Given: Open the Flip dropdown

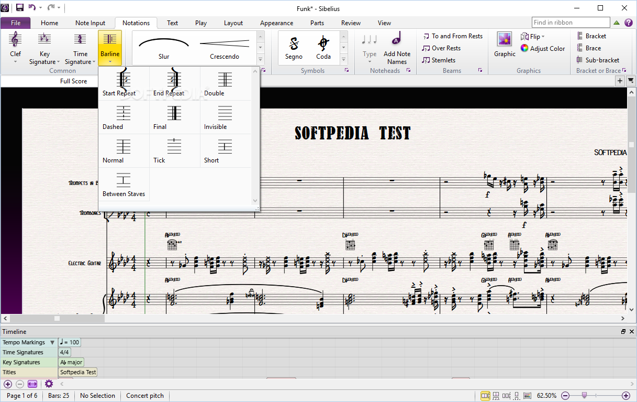Looking at the screenshot, I should 532,37.
